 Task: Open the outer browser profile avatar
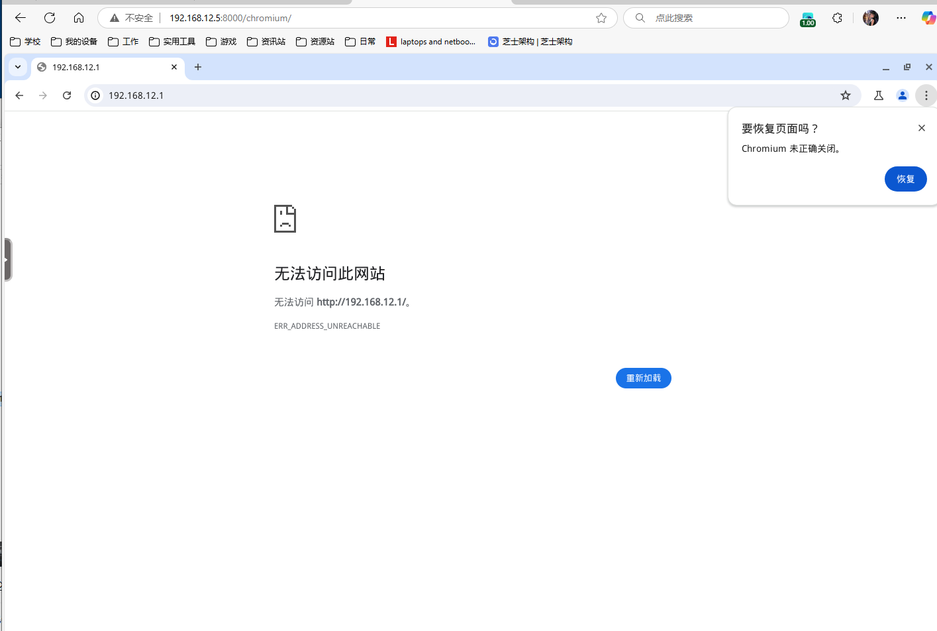click(x=871, y=18)
